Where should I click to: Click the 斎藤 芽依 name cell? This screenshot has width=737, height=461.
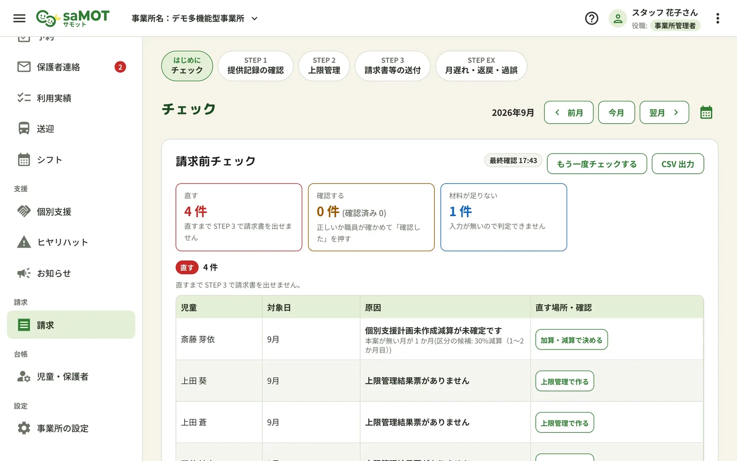(x=219, y=339)
